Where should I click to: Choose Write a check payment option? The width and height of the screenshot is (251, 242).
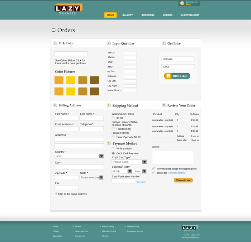pyautogui.click(x=113, y=149)
